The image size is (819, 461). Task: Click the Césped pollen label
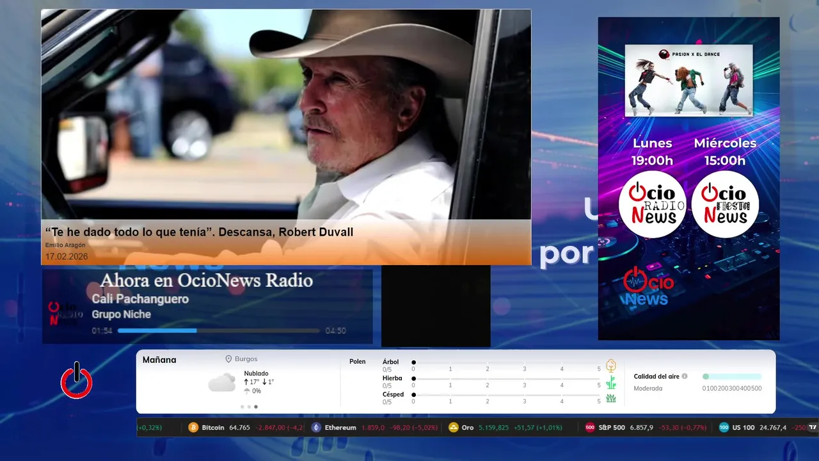click(x=394, y=394)
